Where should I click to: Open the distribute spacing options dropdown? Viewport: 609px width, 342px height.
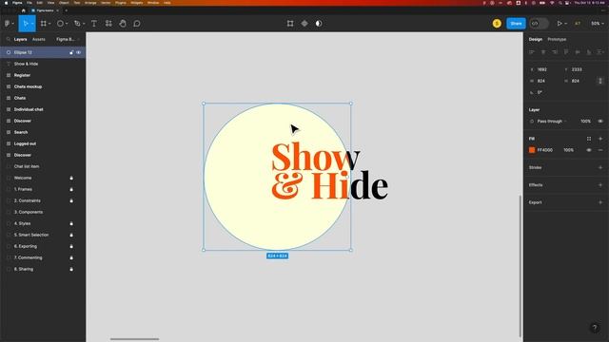click(x=600, y=52)
